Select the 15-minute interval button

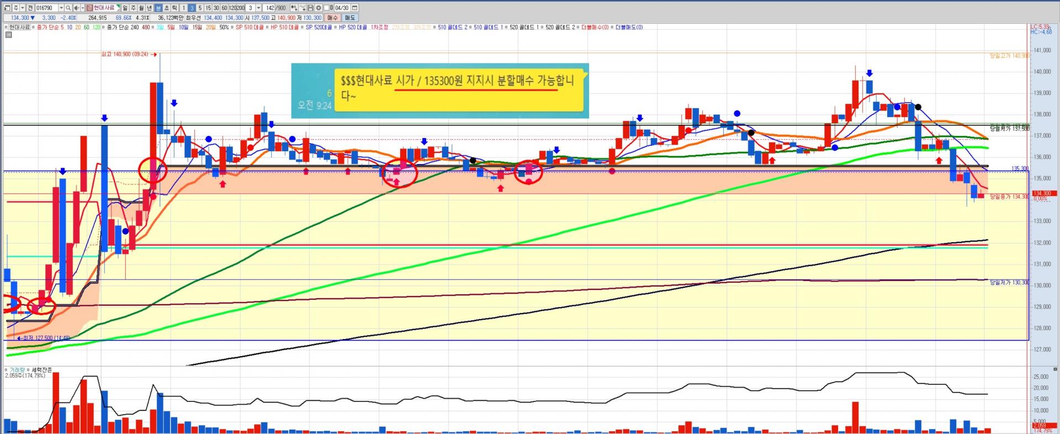pos(208,8)
